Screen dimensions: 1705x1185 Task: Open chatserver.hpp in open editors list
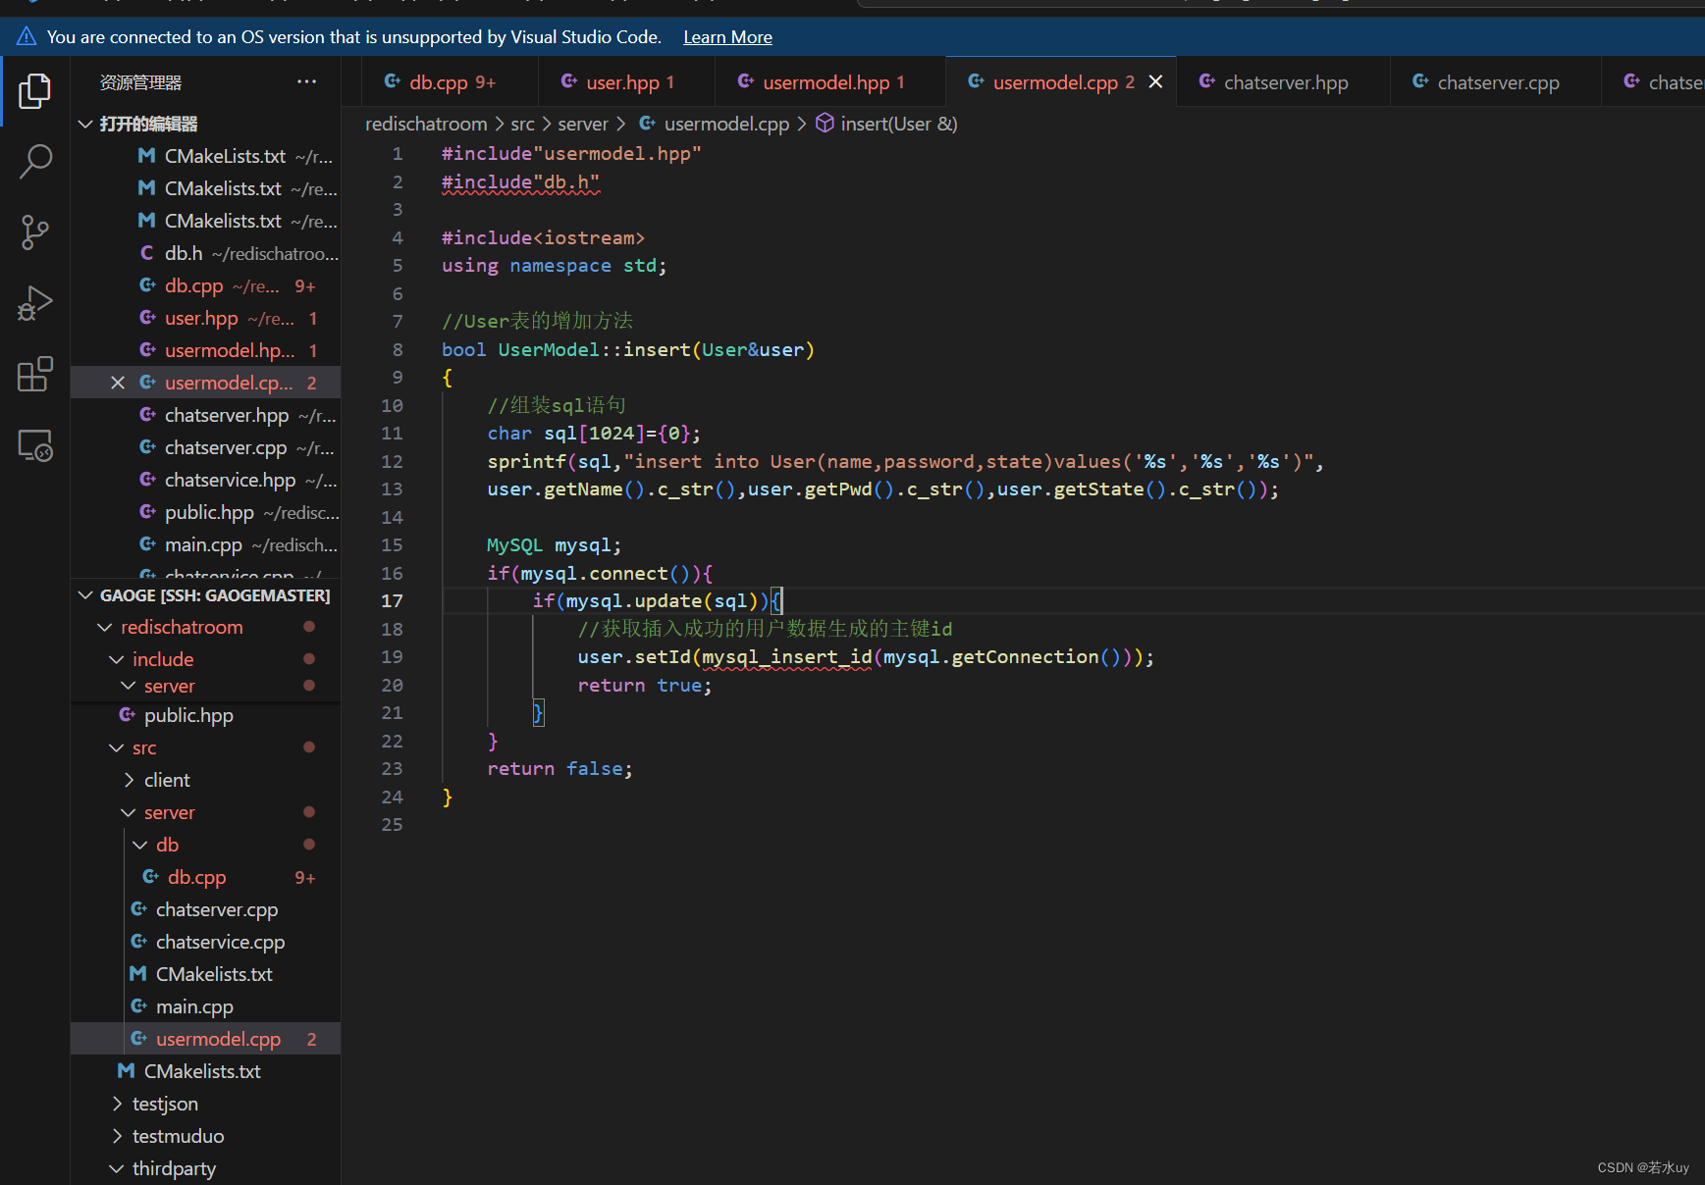point(206,415)
